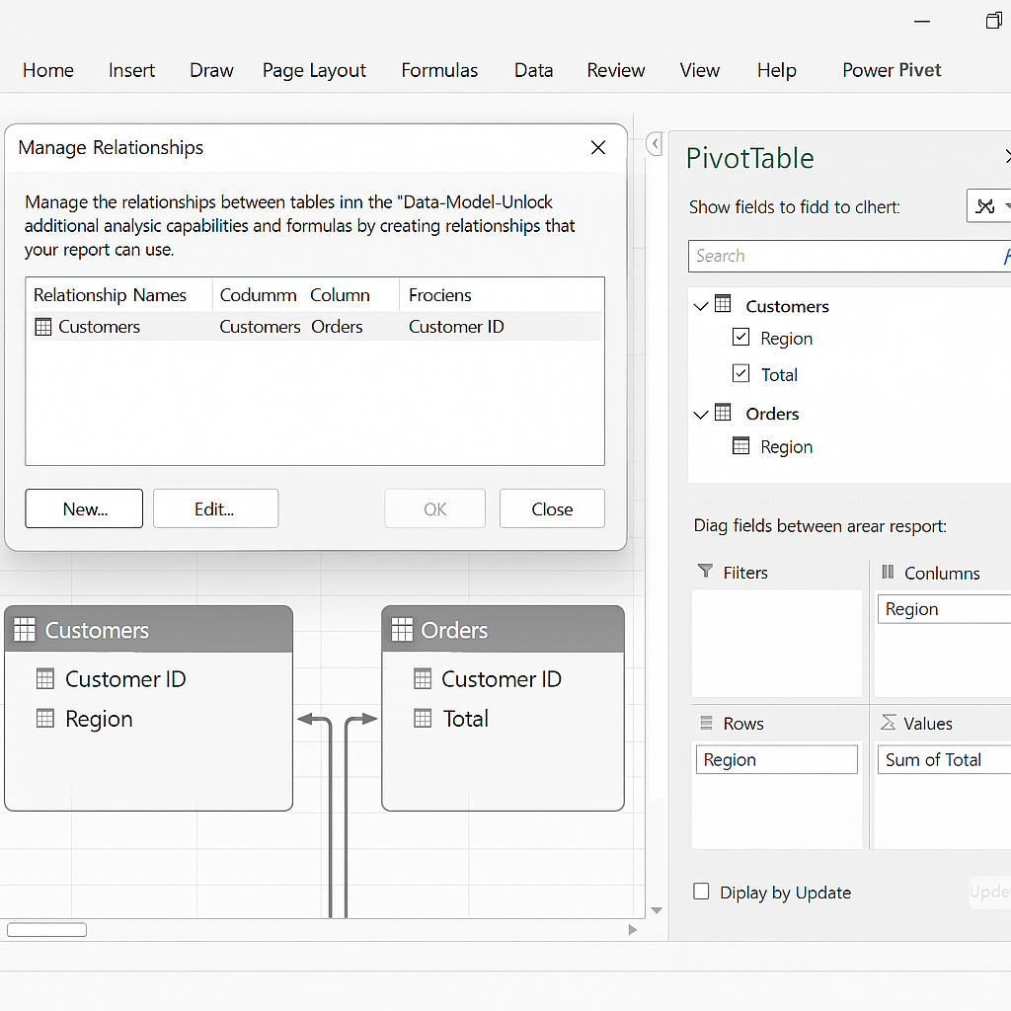Collapse the Customers table in field list

click(701, 306)
